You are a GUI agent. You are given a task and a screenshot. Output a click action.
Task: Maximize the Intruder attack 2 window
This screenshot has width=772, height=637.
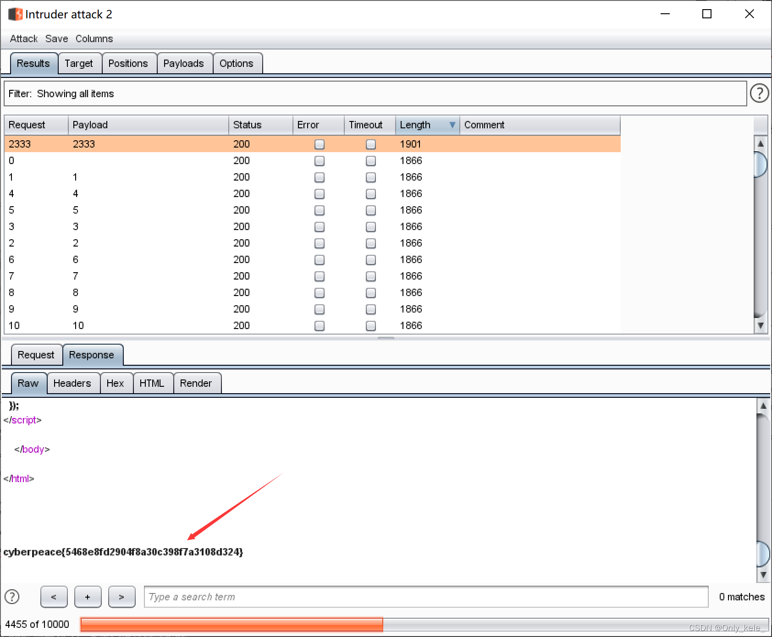coord(707,14)
